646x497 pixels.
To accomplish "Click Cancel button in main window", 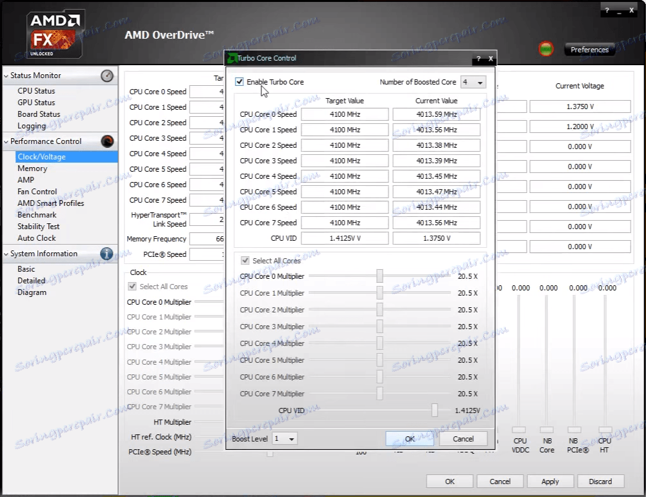I will (x=500, y=482).
